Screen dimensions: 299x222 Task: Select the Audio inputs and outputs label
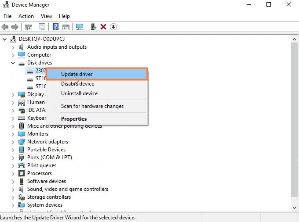pyautogui.click(x=57, y=47)
